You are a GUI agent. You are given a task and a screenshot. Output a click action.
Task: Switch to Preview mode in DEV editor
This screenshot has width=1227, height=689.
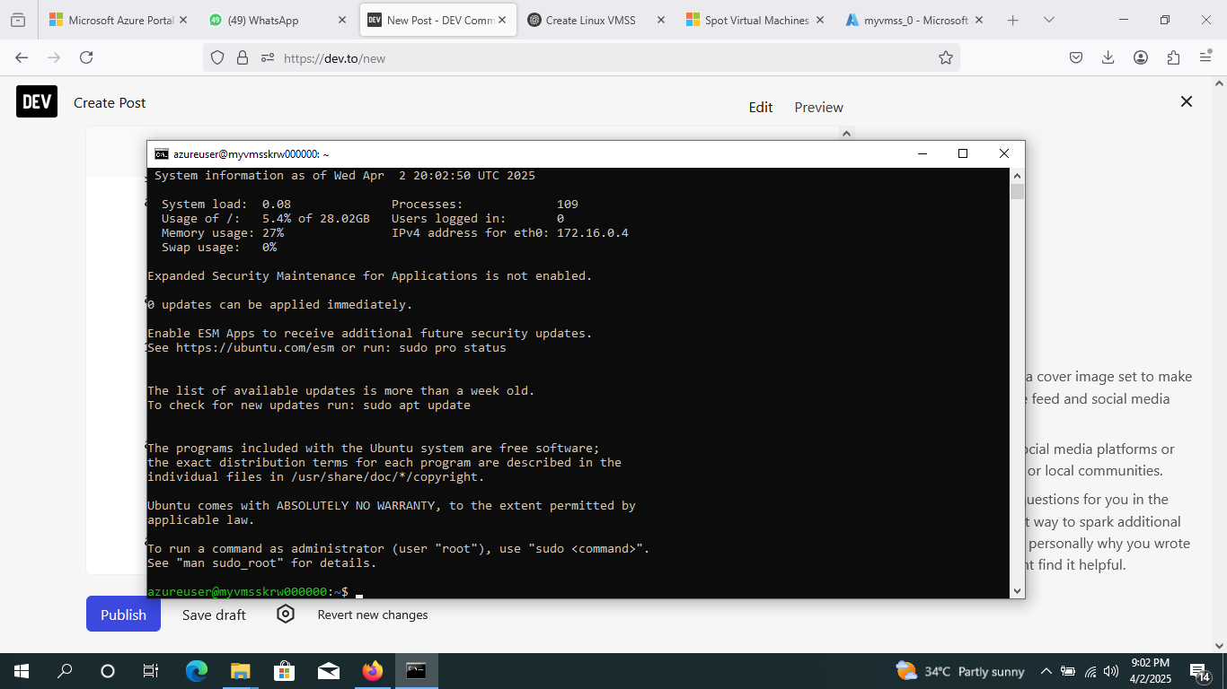[x=819, y=107]
